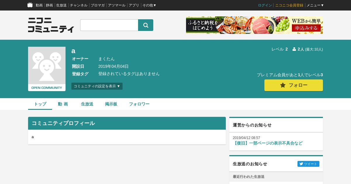This screenshot has height=184, width=351.
Task: Expand the メニュー▼ dropdown
Action: pos(315,5)
